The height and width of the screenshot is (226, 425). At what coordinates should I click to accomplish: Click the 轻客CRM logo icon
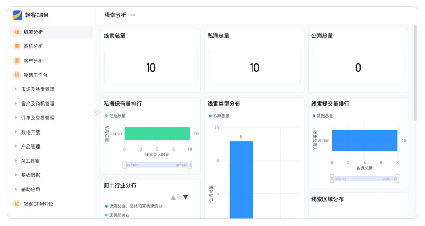(x=17, y=15)
